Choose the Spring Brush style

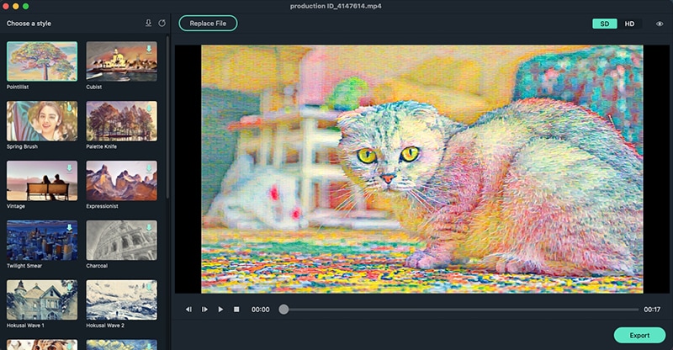[x=42, y=121]
